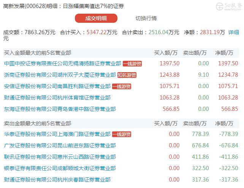244x188 pixels.
Task: Click sell amount 322.50 for 银泰证券
Action: tap(200, 168)
